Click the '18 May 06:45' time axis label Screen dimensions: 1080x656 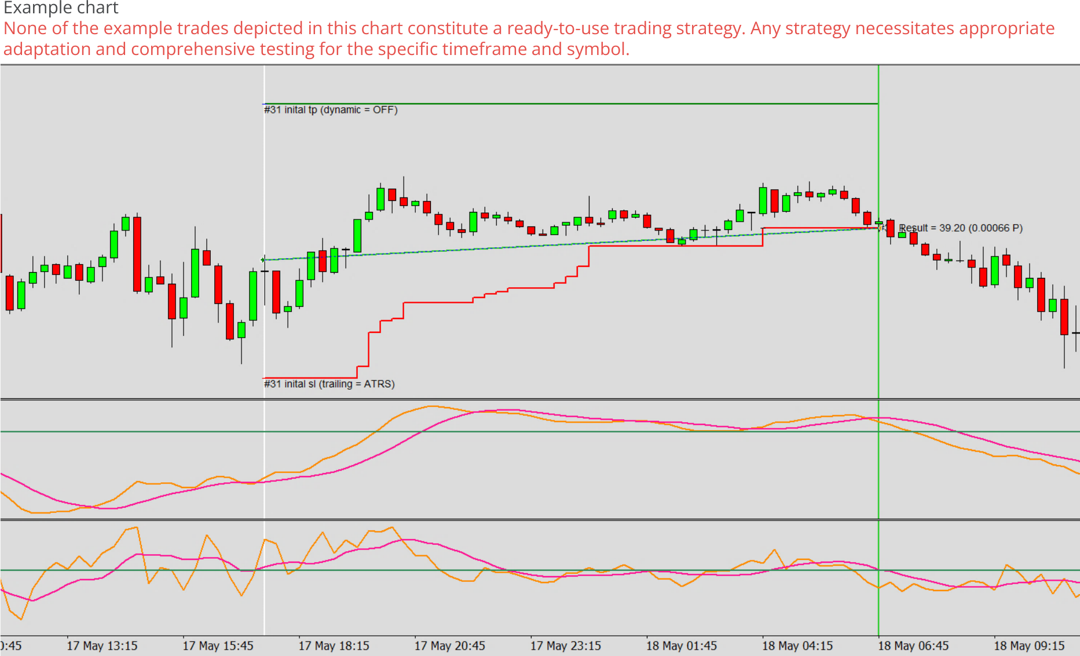[913, 646]
